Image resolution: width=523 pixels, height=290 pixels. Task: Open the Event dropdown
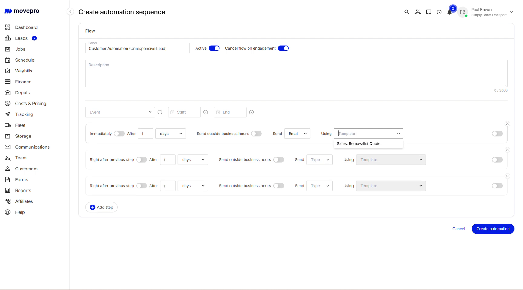click(x=120, y=112)
